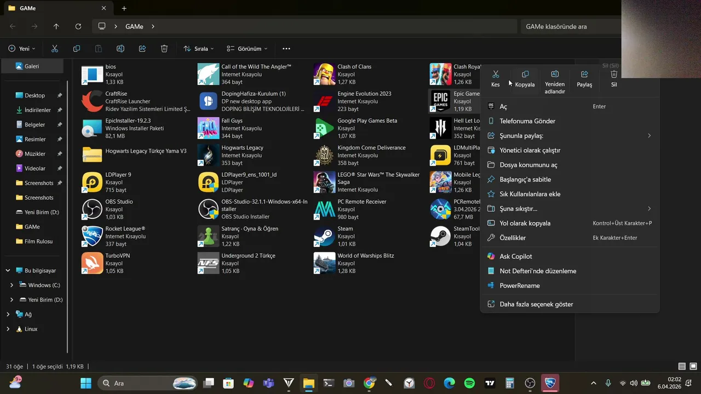This screenshot has height=394, width=701.
Task: Select Kingdom Come Deliverance shortcut
Action: click(x=368, y=155)
